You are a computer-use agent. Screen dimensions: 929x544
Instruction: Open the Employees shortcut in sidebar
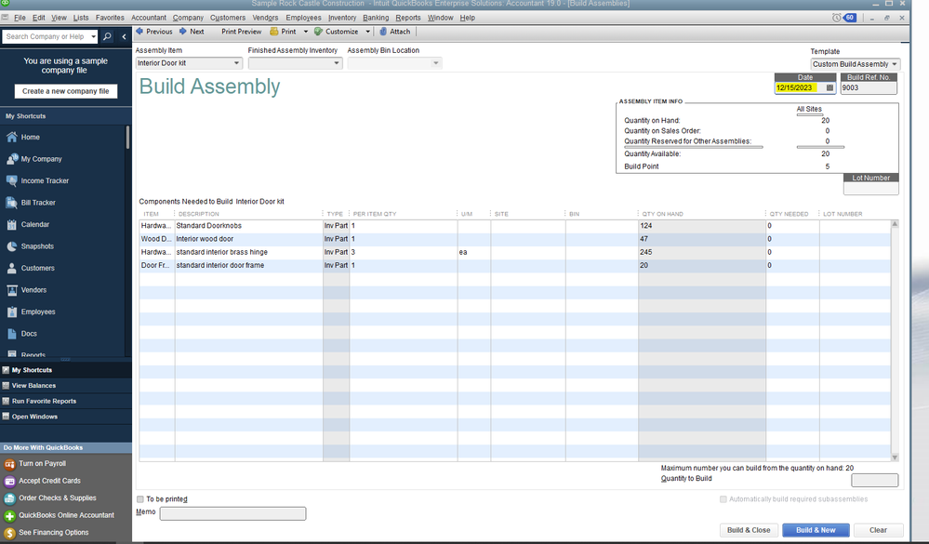click(x=32, y=312)
